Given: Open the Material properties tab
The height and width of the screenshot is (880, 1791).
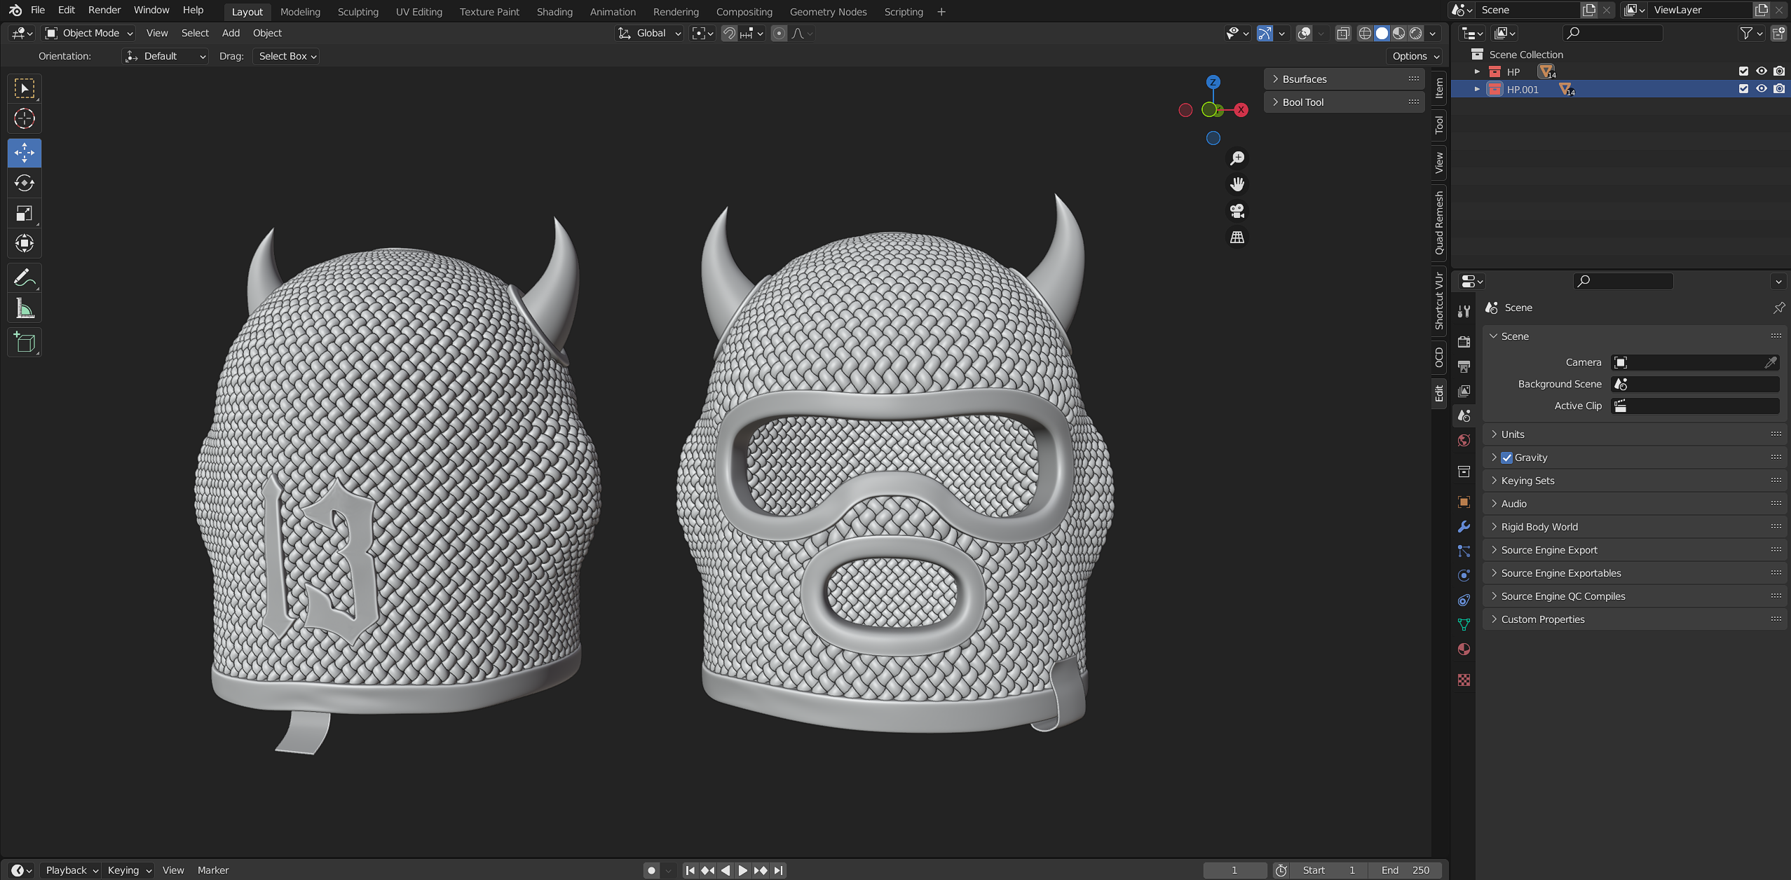Looking at the screenshot, I should 1464,649.
